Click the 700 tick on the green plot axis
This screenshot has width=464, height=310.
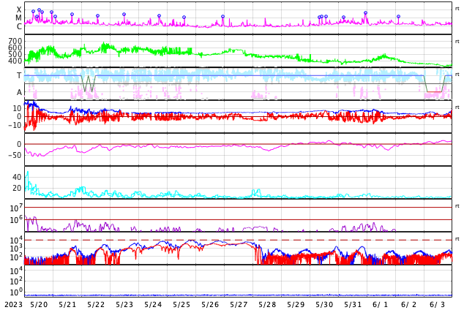(15, 41)
